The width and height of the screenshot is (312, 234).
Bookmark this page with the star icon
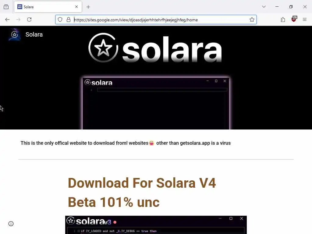252,19
